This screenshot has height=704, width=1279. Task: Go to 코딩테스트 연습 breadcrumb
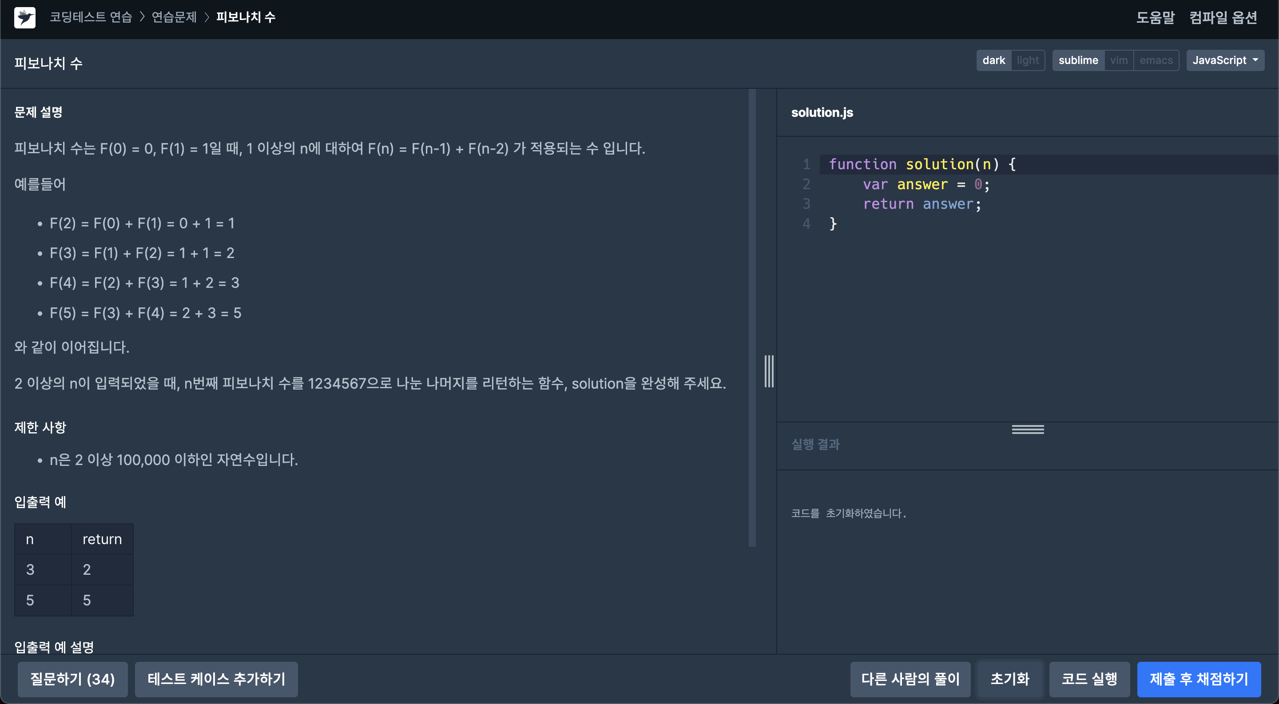pyautogui.click(x=91, y=17)
